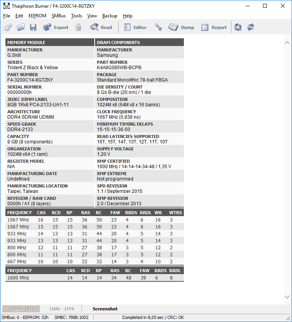Image resolution: width=292 pixels, height=322 pixels.
Task: Click the Trident Z Black & Yellow series
Action: (x=32, y=68)
